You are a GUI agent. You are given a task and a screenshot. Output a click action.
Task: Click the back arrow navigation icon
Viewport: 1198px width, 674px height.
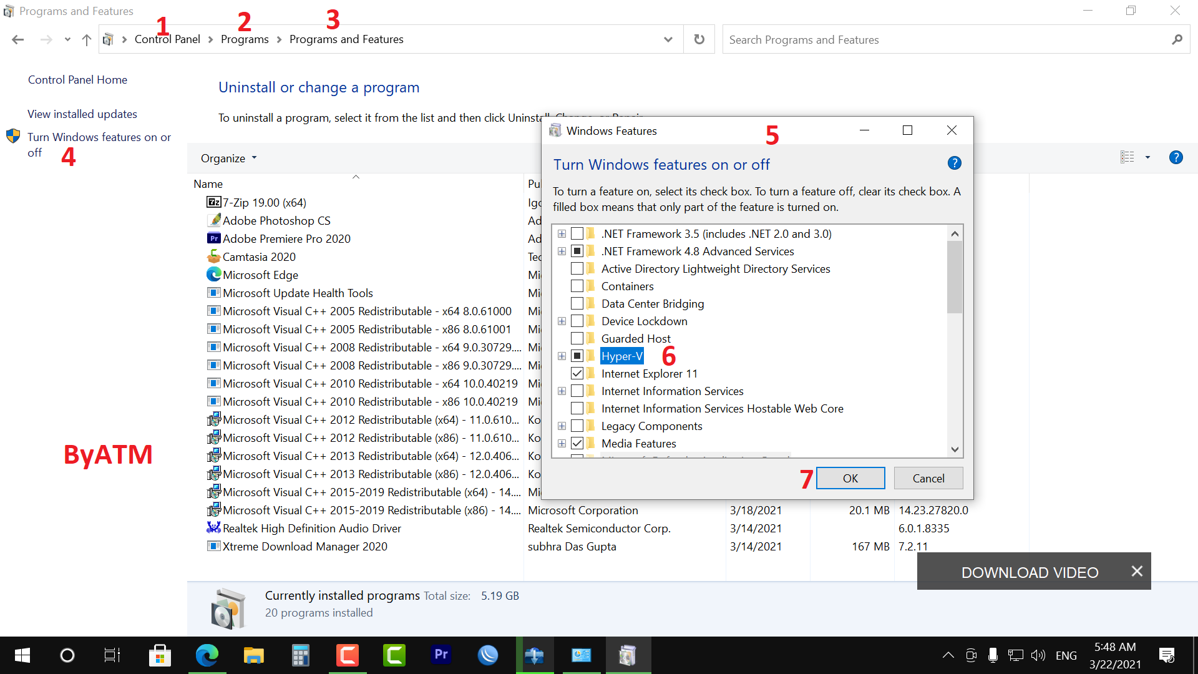point(17,40)
